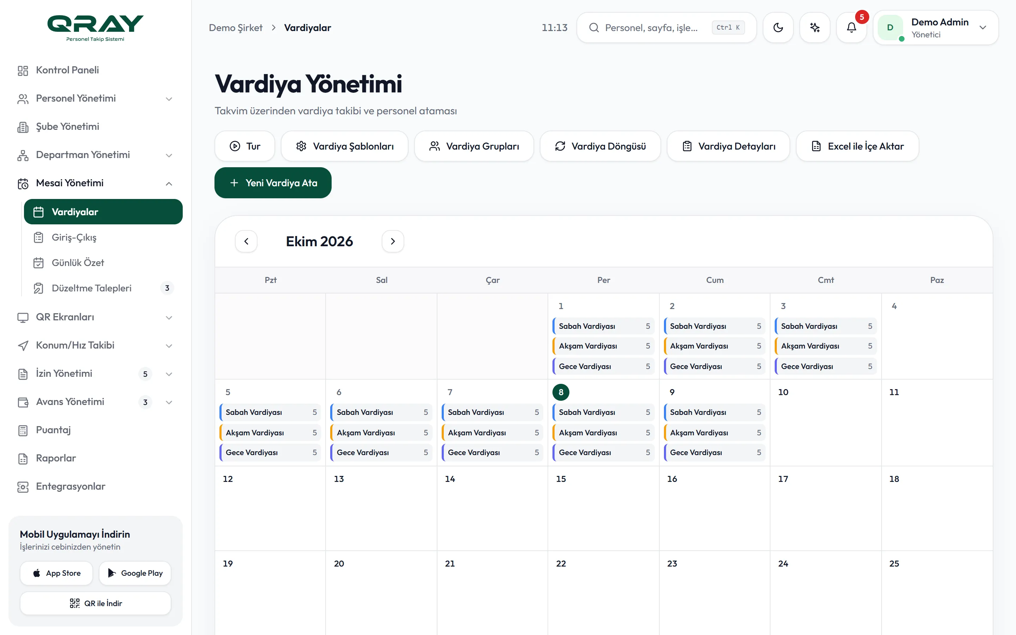Open Vardiya Döngüsü
Image resolution: width=1016 pixels, height=635 pixels.
point(600,146)
